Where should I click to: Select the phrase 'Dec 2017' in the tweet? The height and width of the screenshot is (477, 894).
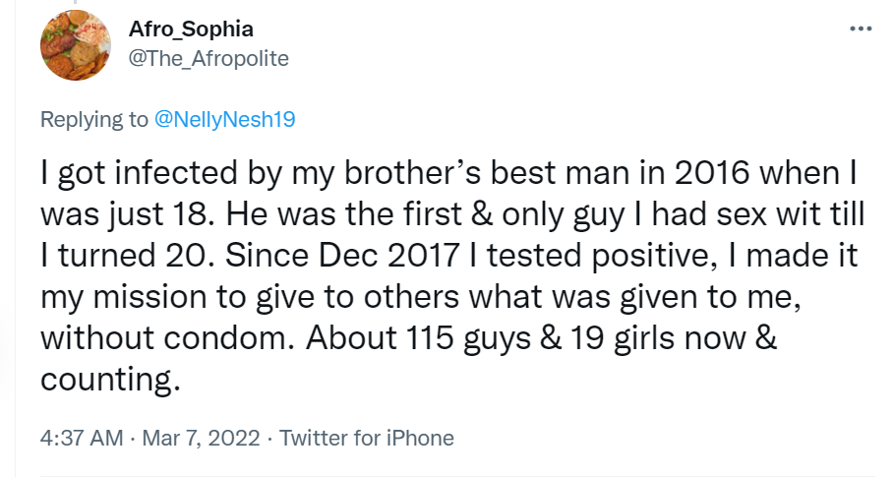[x=388, y=256]
